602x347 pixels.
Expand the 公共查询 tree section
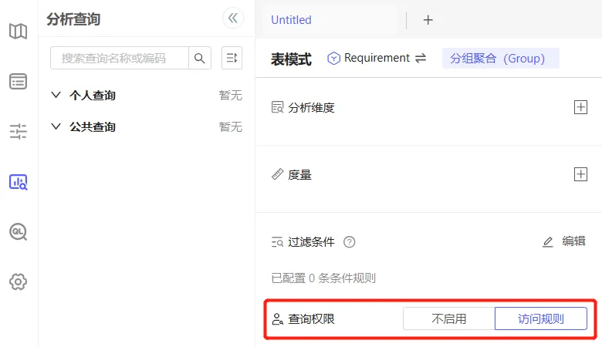(56, 126)
